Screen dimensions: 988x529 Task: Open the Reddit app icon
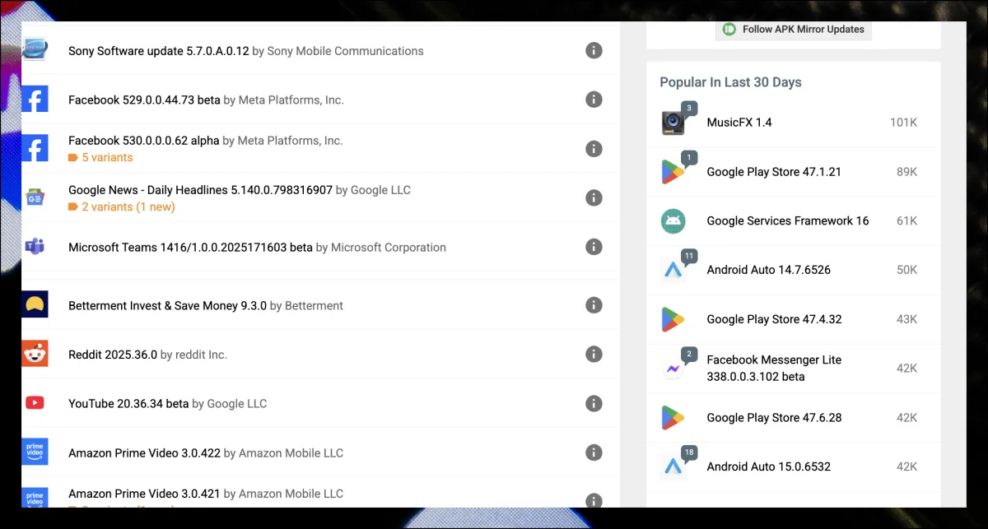[35, 355]
